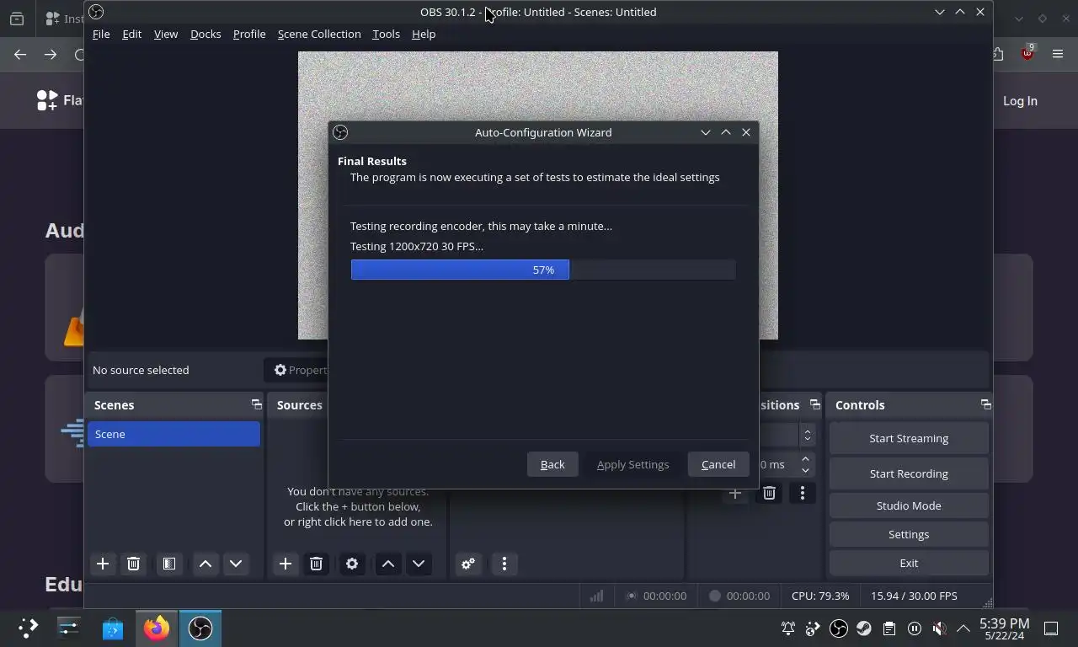Image resolution: width=1078 pixels, height=647 pixels.
Task: Open the Edit menu
Action: [132, 34]
